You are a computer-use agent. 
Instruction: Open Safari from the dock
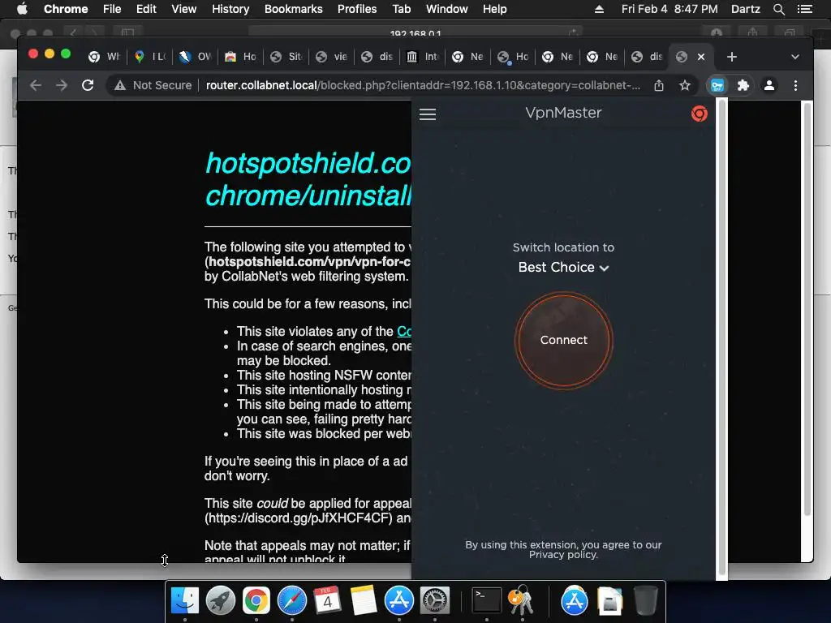(x=292, y=601)
